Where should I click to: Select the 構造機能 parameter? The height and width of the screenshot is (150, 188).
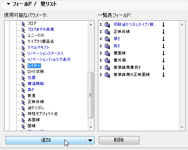36,84
